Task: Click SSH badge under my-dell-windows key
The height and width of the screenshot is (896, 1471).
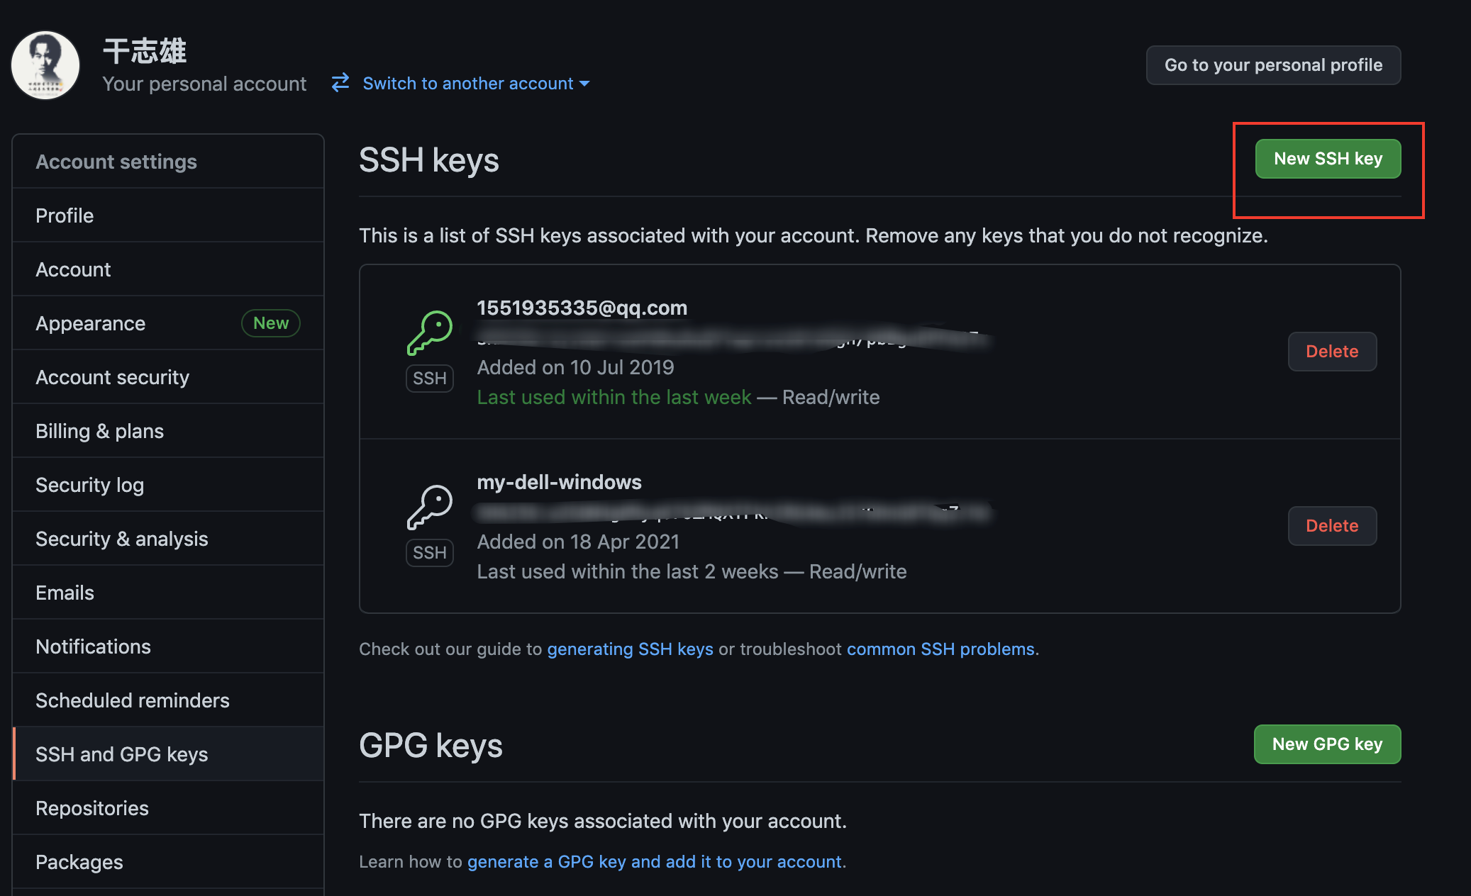Action: point(430,552)
